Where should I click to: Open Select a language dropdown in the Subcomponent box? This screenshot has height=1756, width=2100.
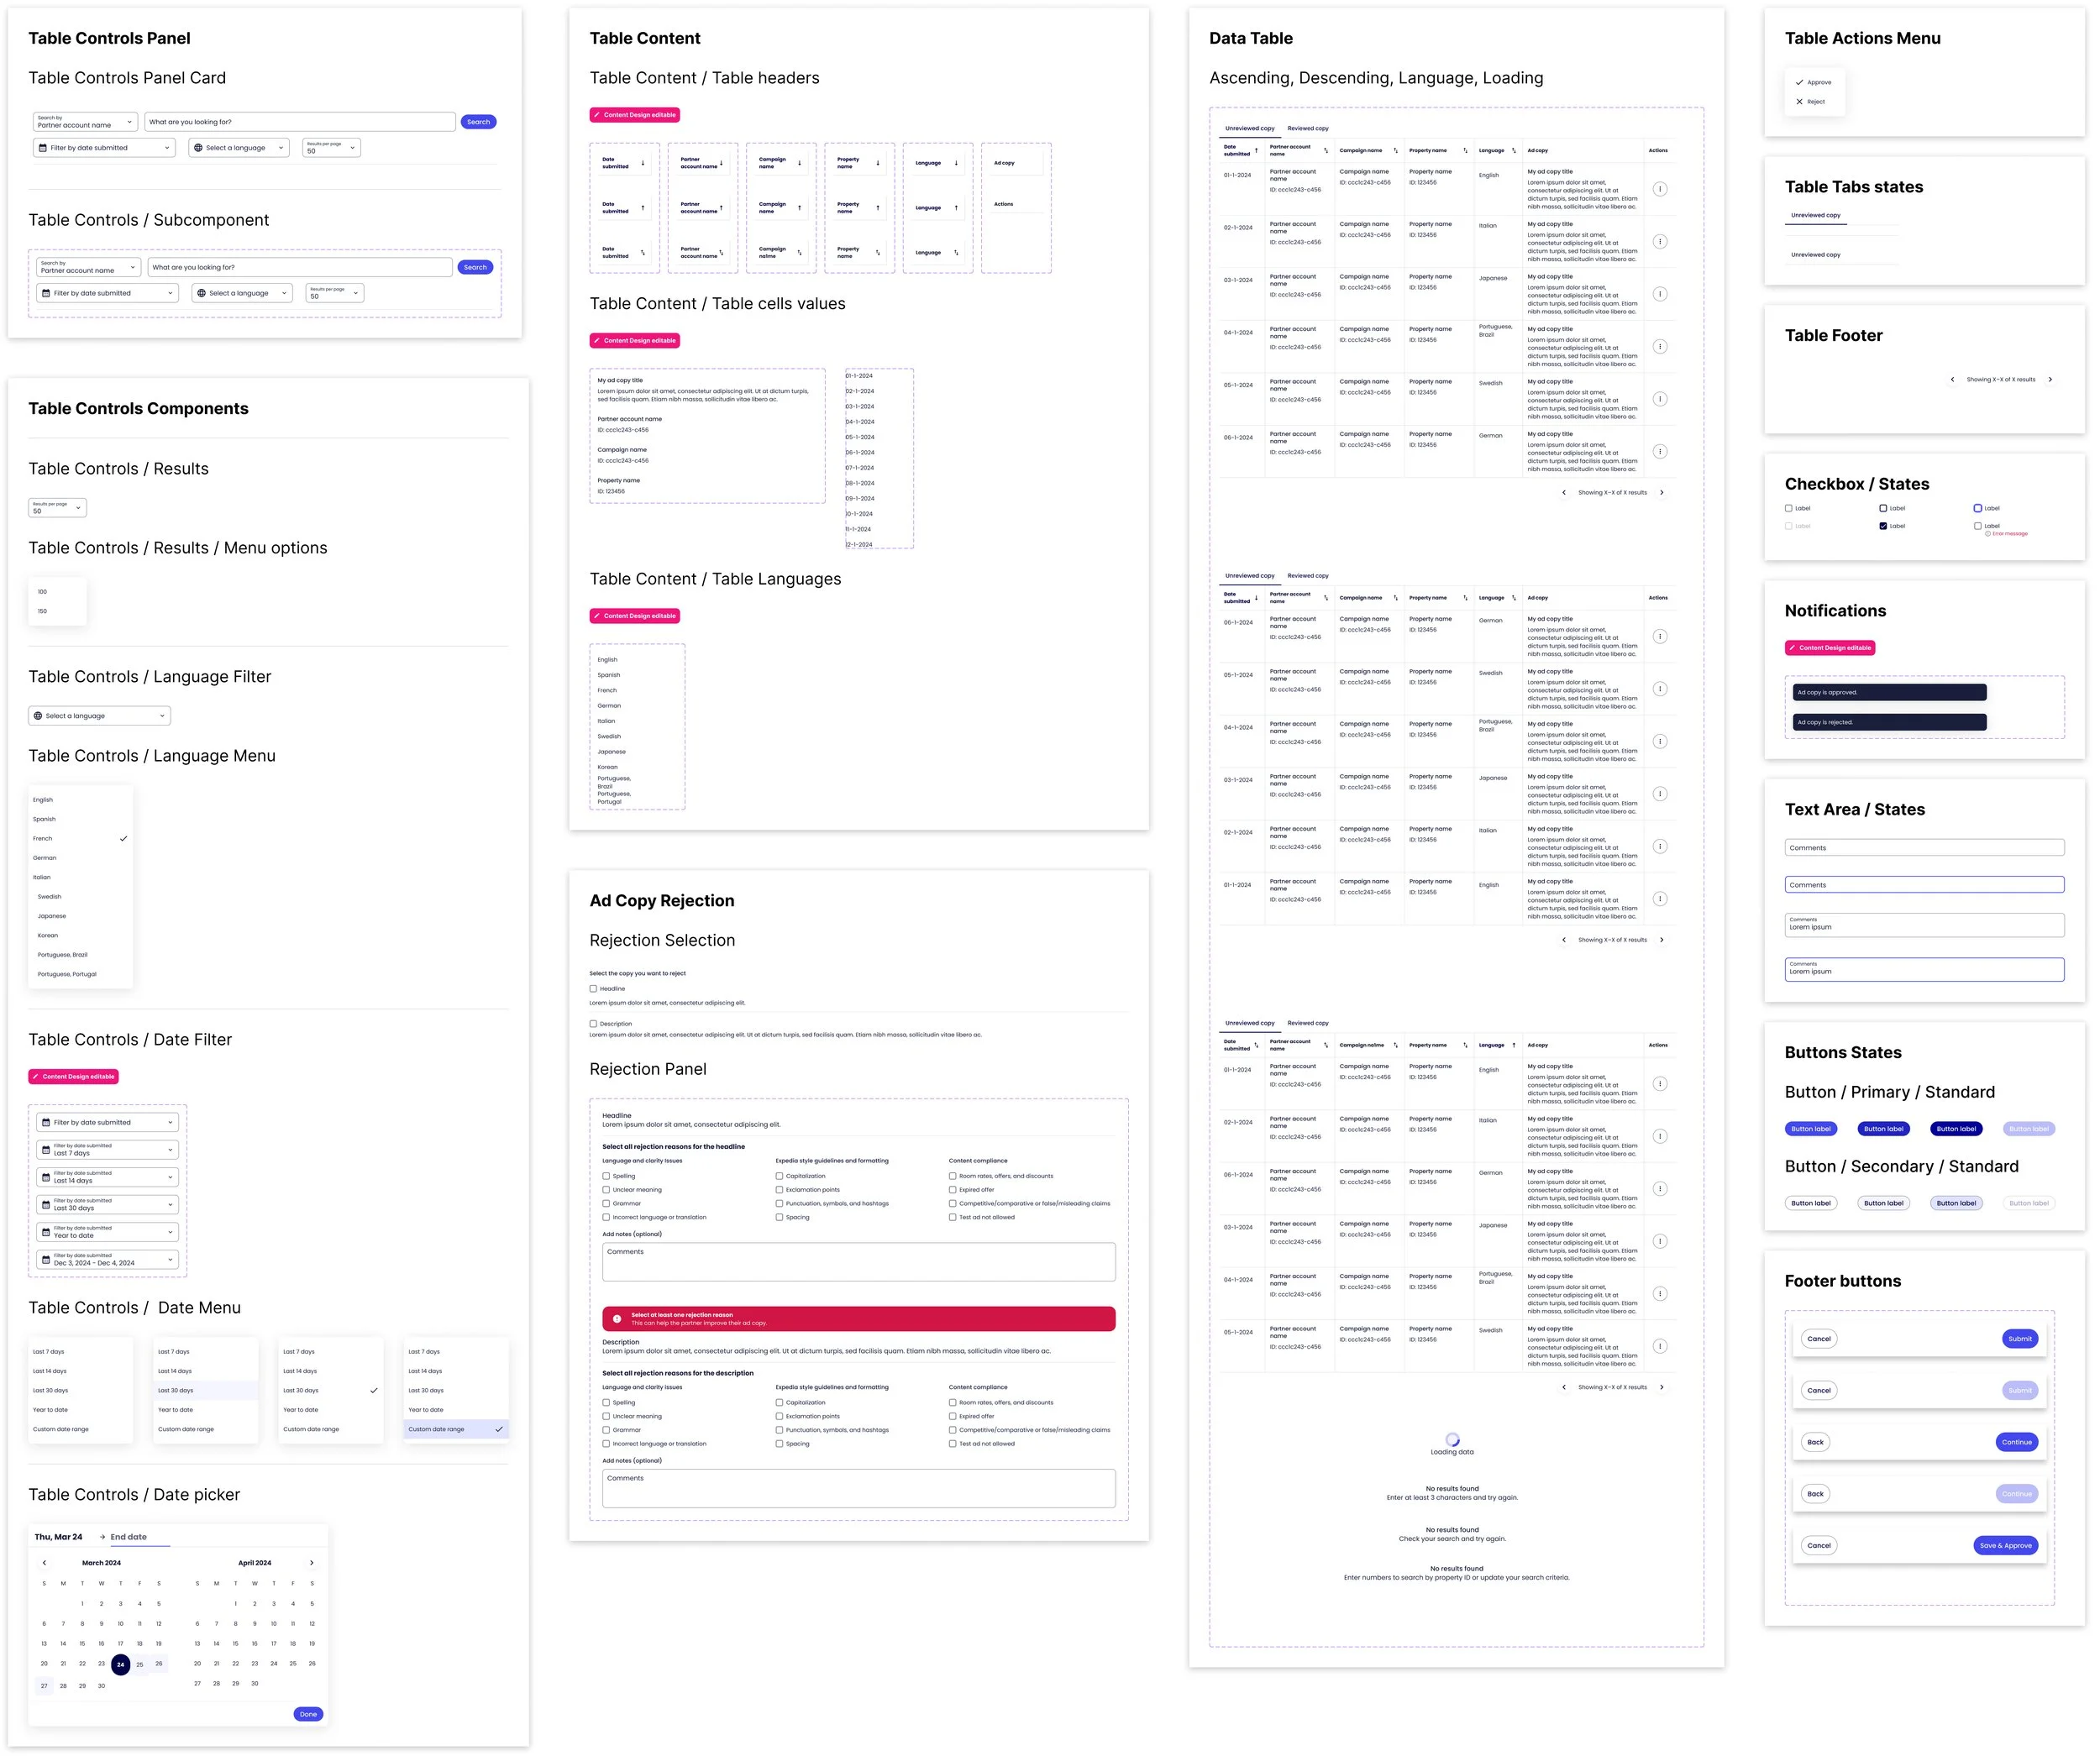point(242,294)
